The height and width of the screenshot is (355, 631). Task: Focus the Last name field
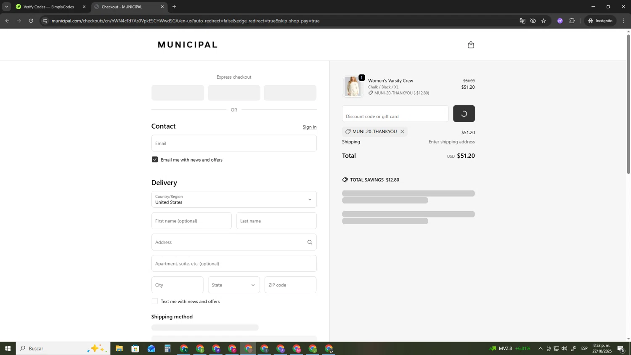click(x=276, y=221)
